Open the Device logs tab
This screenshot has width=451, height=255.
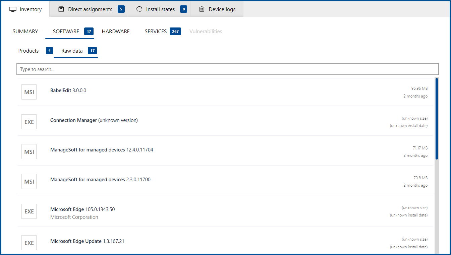[x=222, y=9]
